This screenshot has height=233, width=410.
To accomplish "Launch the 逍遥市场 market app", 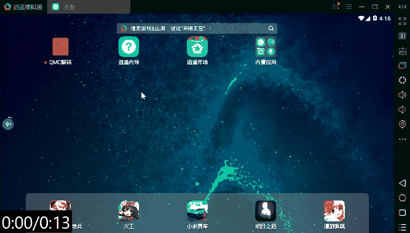I will click(x=197, y=47).
